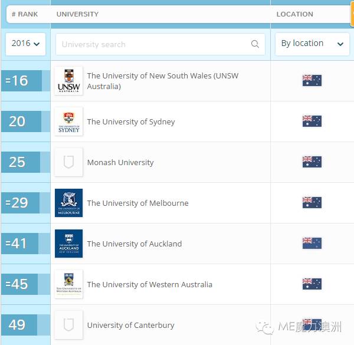Open the University of Canterbury link
The height and width of the screenshot is (345, 354).
click(x=131, y=326)
